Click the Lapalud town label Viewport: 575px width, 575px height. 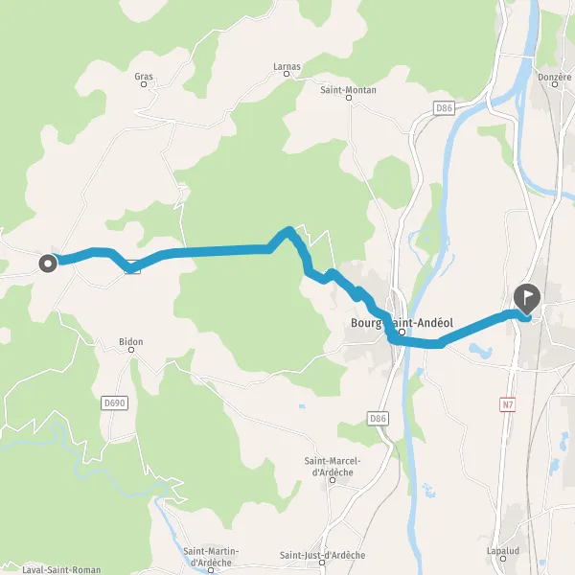tap(503, 551)
